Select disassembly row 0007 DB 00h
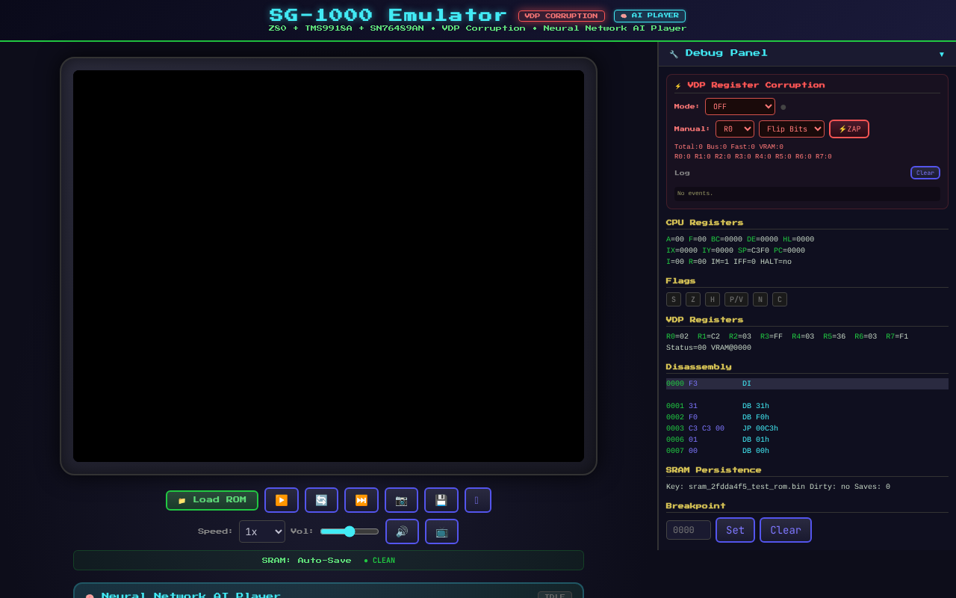 pos(807,451)
